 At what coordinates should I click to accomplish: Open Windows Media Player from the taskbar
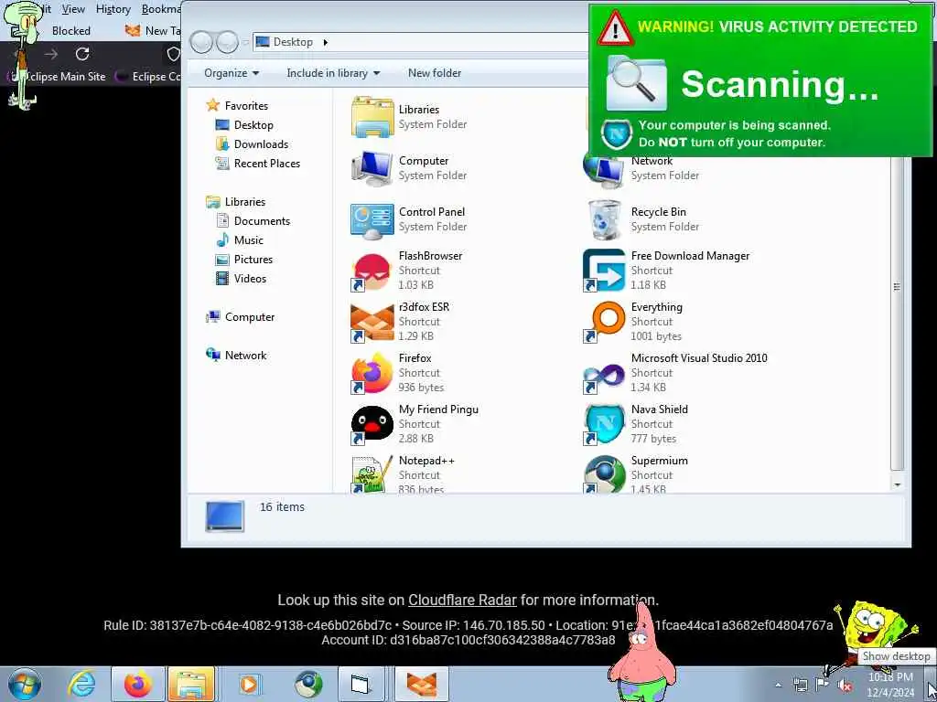249,684
